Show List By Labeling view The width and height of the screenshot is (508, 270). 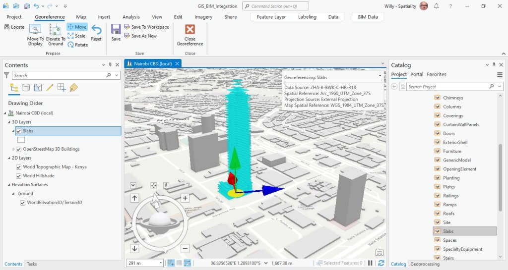[x=73, y=88]
